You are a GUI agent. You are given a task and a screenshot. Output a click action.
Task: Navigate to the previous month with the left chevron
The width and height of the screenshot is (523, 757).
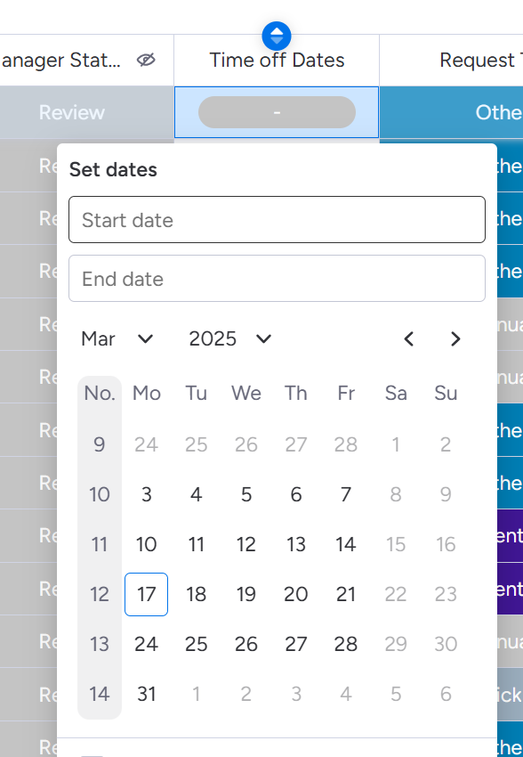point(408,339)
